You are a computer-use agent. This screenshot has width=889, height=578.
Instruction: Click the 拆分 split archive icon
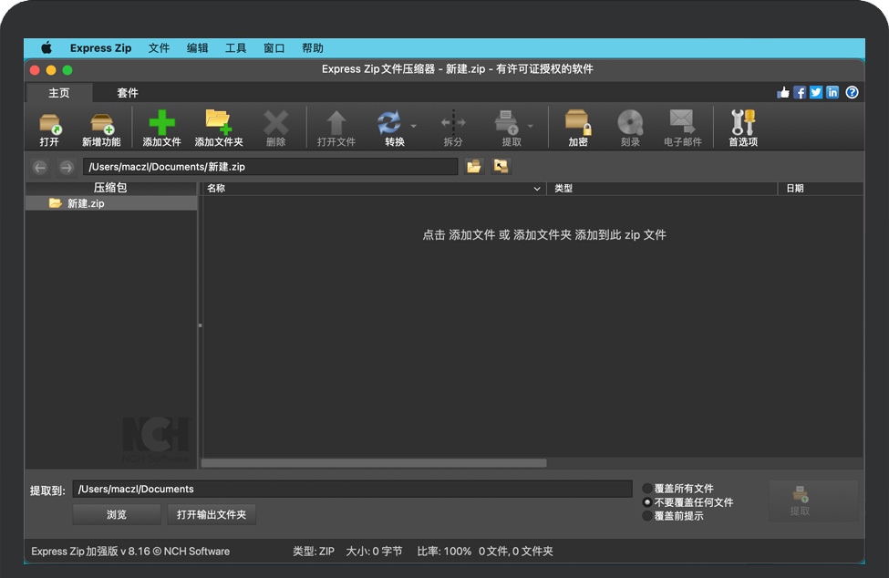[453, 127]
